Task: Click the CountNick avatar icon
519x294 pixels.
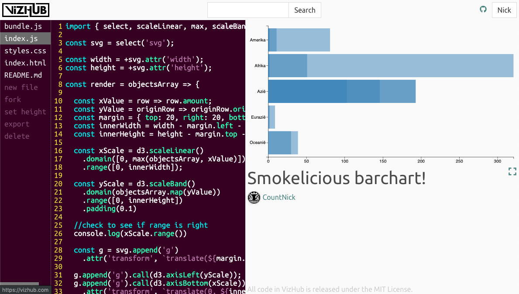Action: [254, 198]
